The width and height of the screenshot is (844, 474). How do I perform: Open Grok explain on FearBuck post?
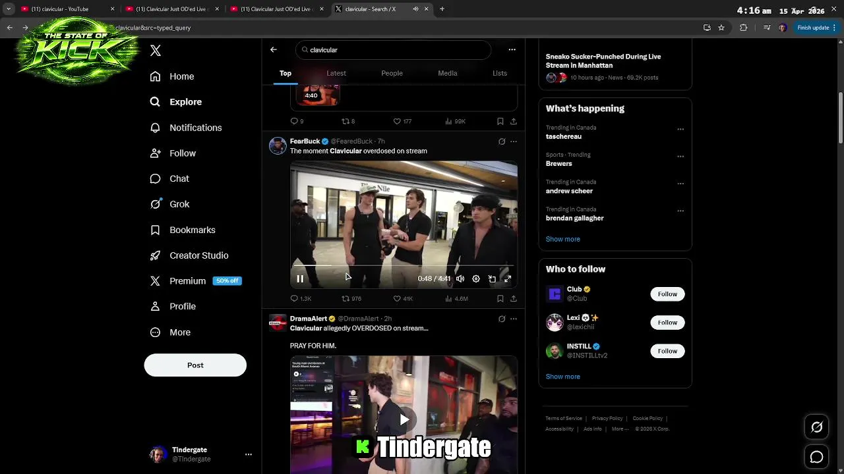coord(502,142)
